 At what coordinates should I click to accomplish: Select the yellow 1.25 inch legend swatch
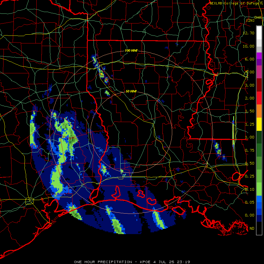[x=259, y=124]
